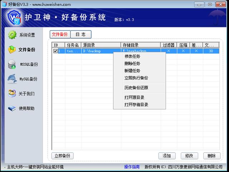Open 使用帮助 page
Screen dimensions: 229x172
26,108
